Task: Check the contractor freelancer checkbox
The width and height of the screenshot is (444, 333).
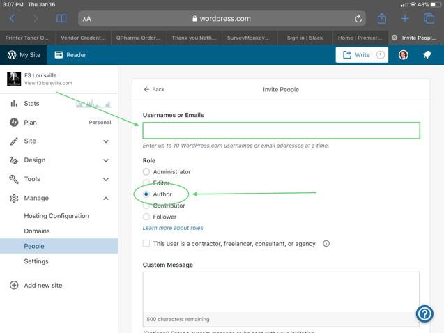Action: point(146,243)
